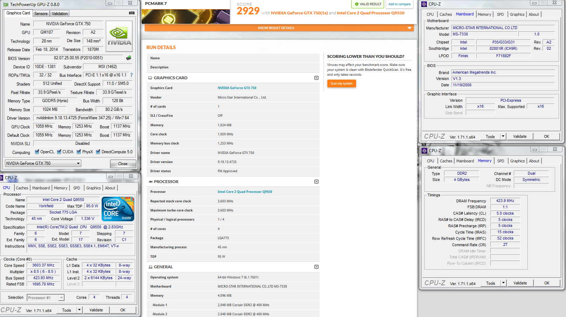Switch to the Sensors tab in GPU-Z

click(41, 14)
